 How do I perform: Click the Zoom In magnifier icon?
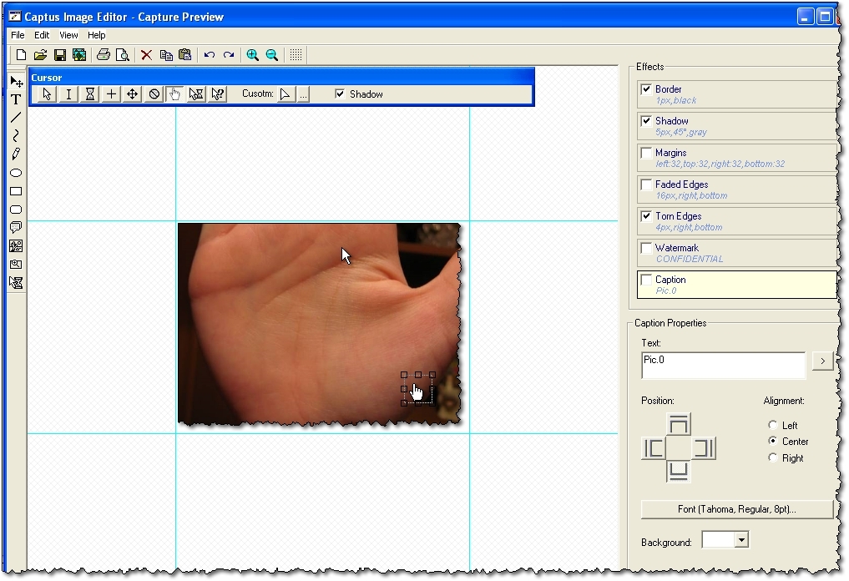pos(252,55)
